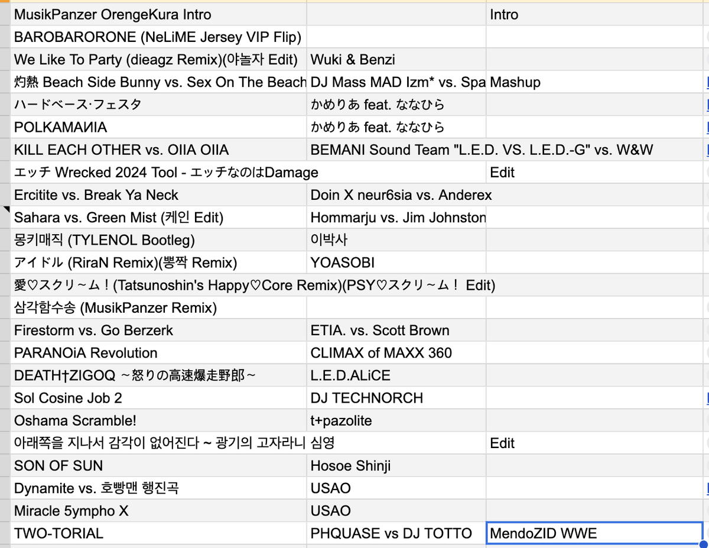
Task: Select the 'We Like To Party (dieagz Remix)' cell
Action: (159, 60)
